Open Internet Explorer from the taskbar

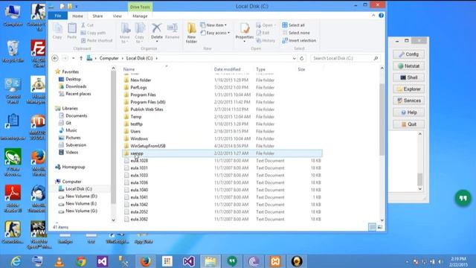tap(16, 261)
